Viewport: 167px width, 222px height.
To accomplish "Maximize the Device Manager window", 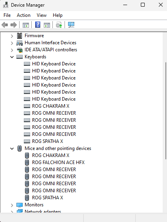I will [143, 5].
